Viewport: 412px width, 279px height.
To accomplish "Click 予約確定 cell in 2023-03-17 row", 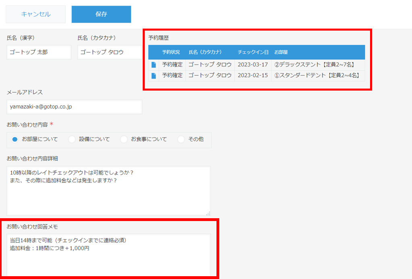I will click(x=173, y=64).
